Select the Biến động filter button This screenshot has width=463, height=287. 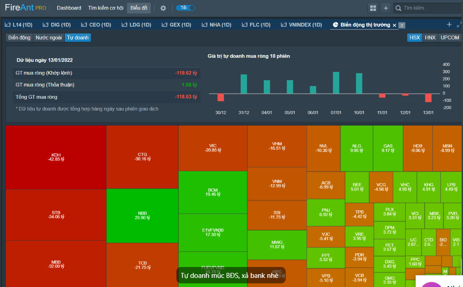(19, 38)
